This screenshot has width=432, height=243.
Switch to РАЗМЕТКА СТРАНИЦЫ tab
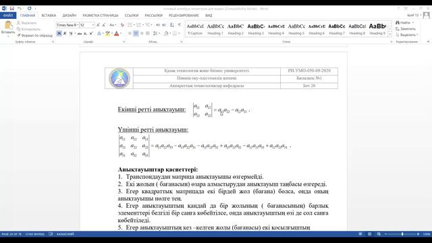click(x=101, y=16)
